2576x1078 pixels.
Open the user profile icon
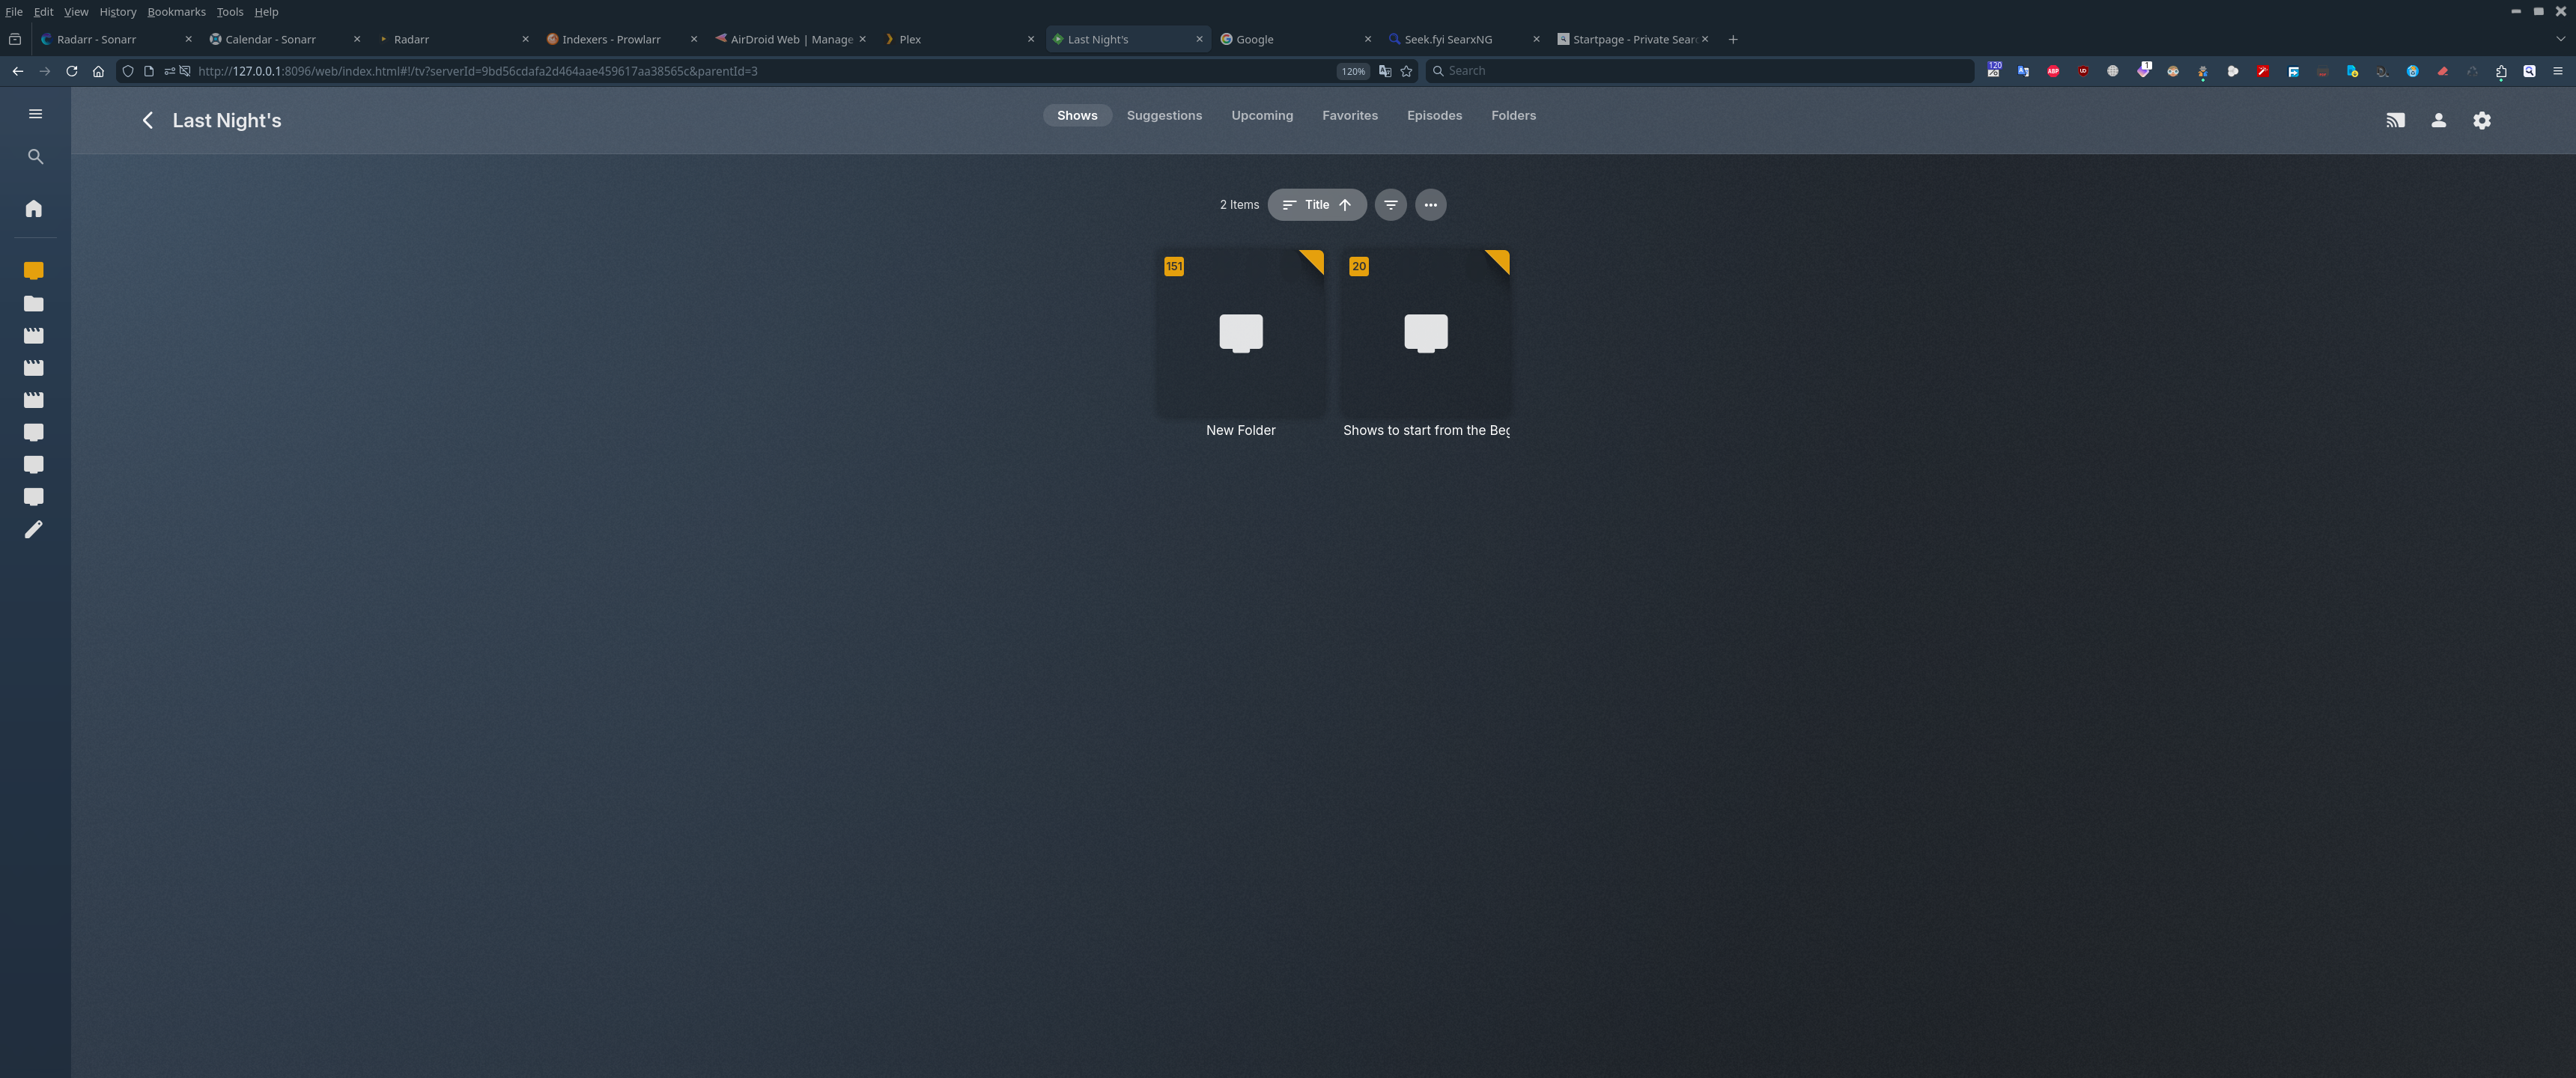[x=2438, y=120]
